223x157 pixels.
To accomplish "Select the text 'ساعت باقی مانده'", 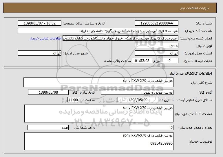I will click(118, 61).
